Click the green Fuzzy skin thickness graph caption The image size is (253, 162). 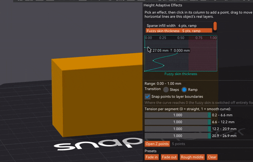pos(181,74)
